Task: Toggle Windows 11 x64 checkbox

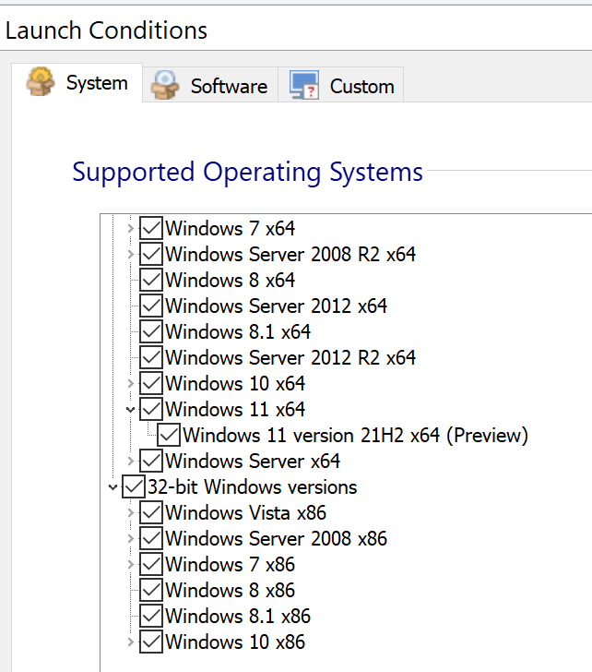Action: click(x=150, y=409)
